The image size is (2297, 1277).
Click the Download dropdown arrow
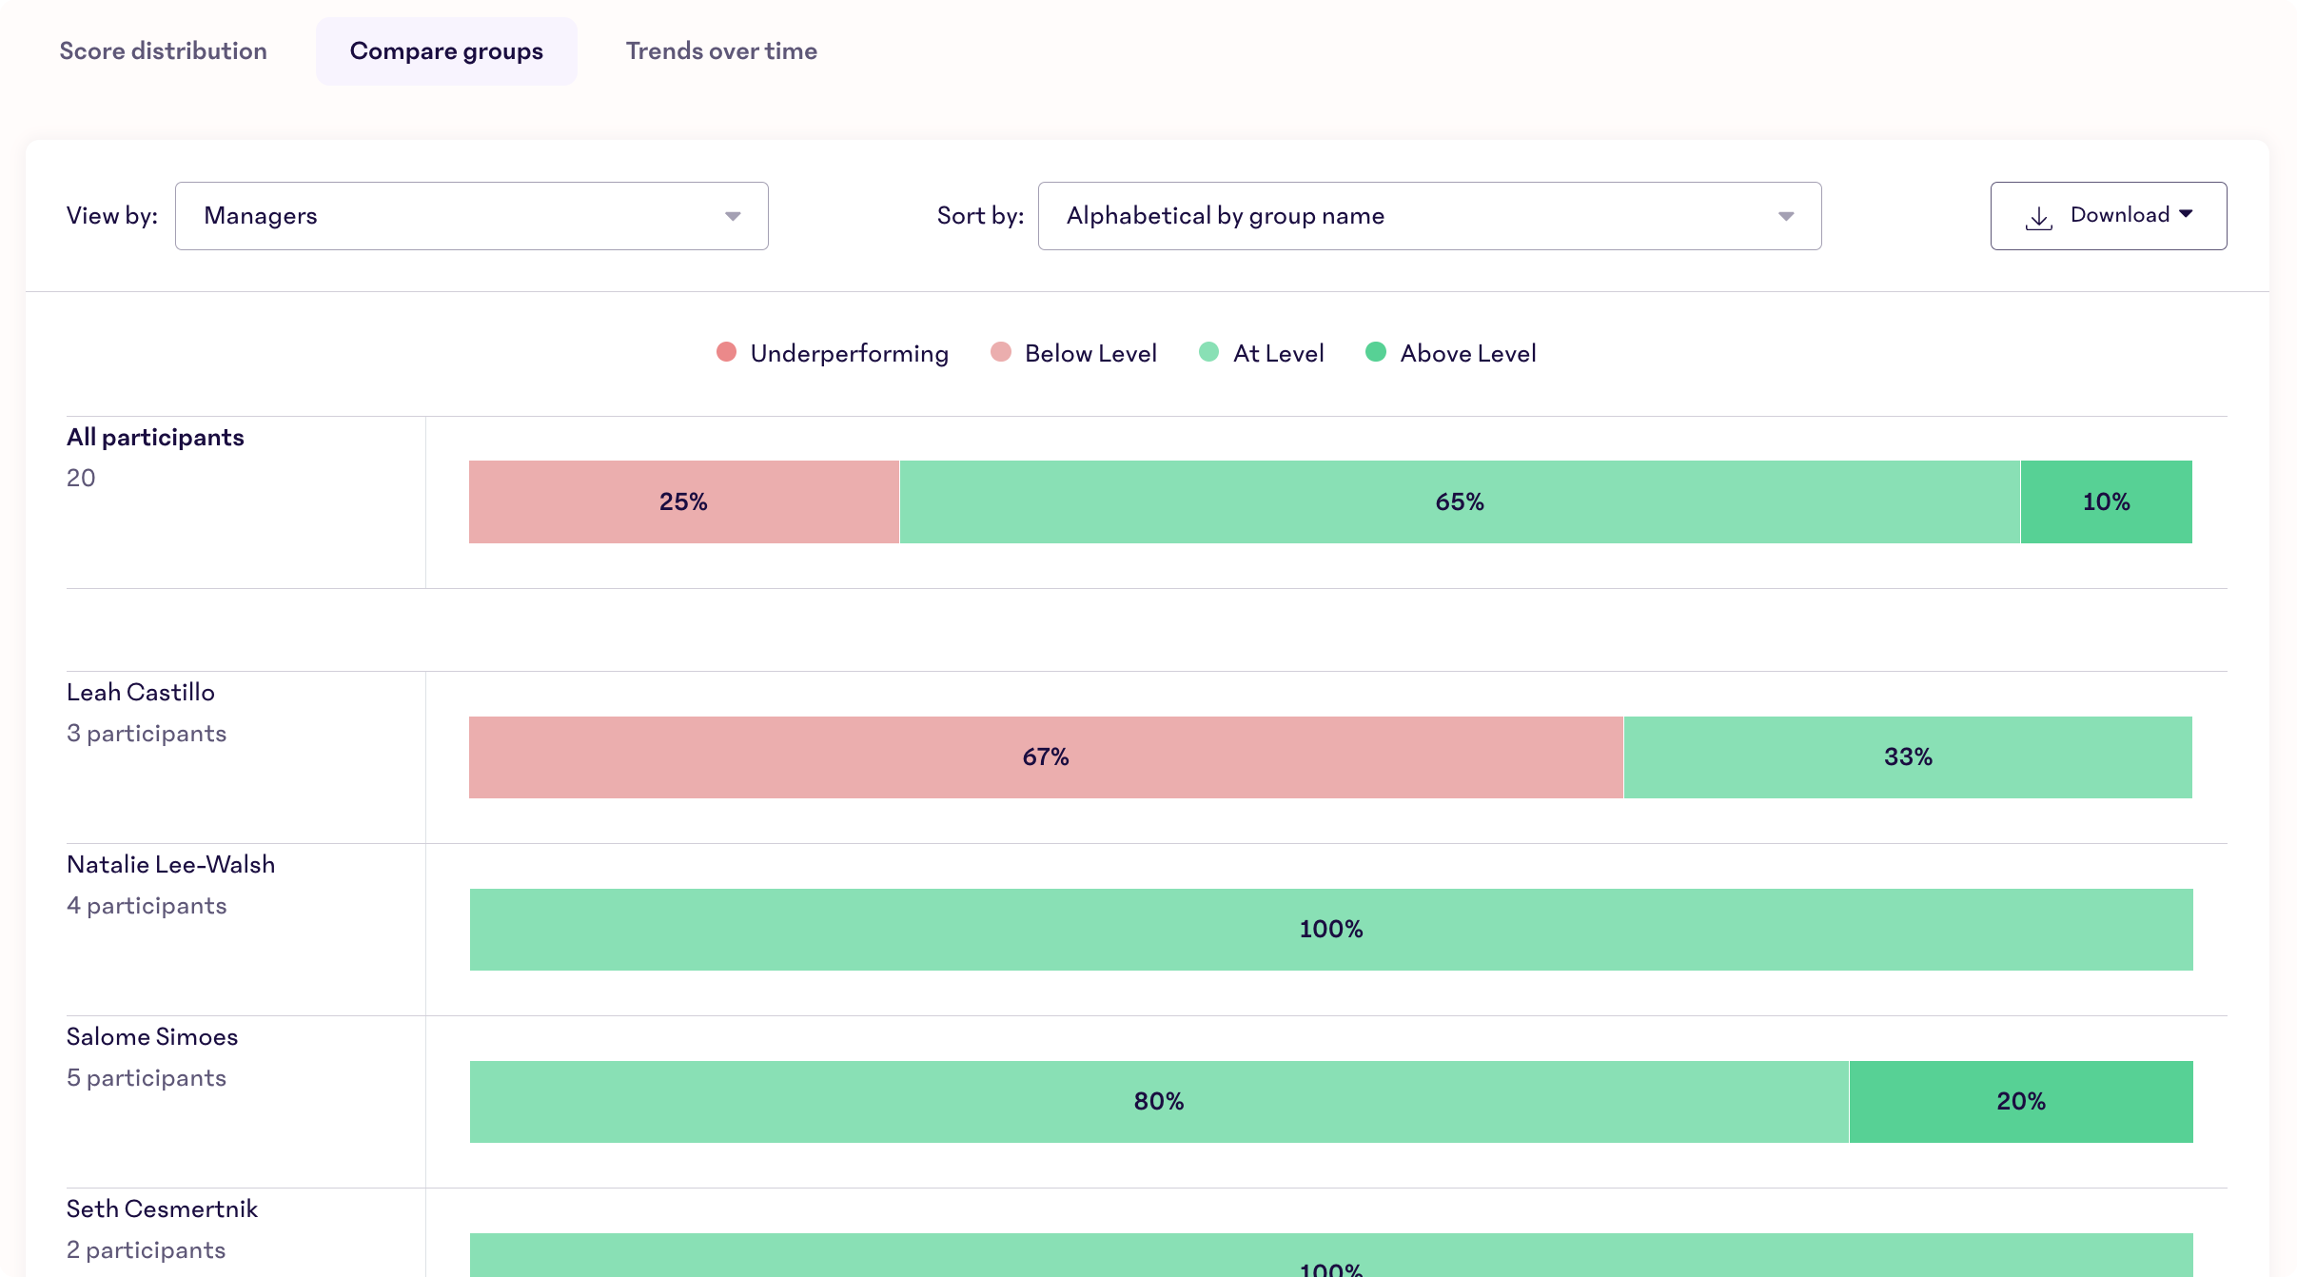coord(2190,215)
